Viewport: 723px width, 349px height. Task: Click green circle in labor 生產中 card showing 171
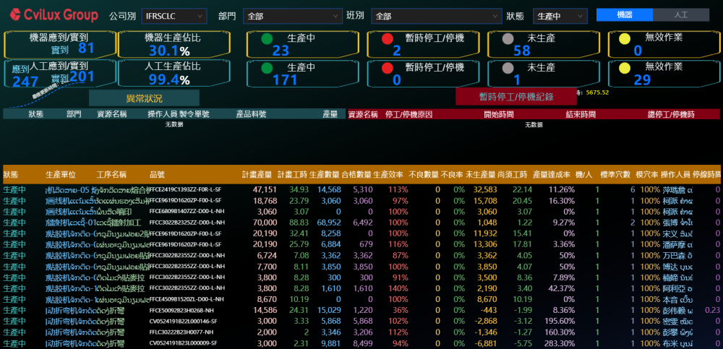click(x=267, y=69)
